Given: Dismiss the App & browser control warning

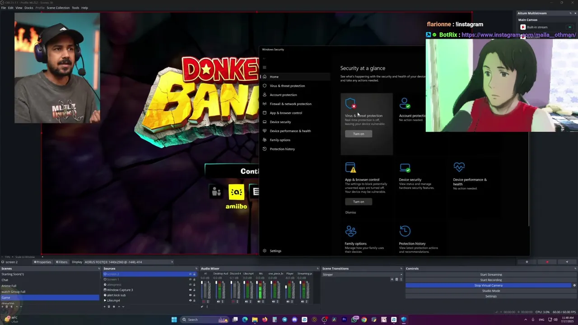Looking at the screenshot, I should point(350,212).
